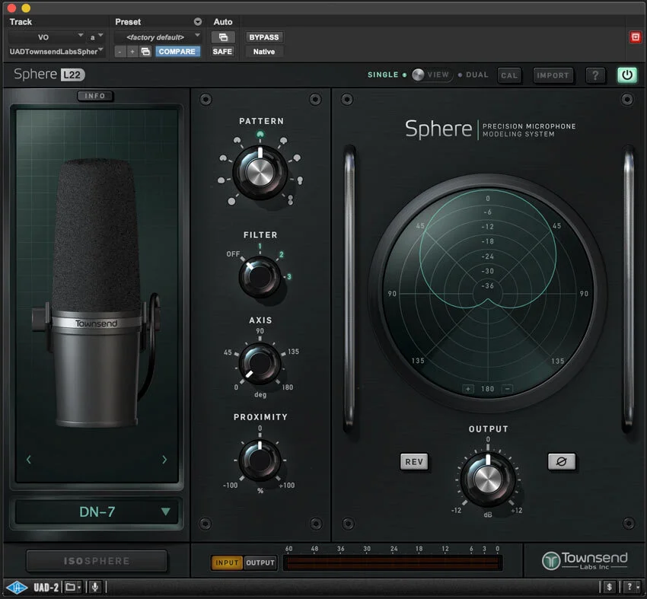Click the 135 AXIS value label

click(x=293, y=352)
